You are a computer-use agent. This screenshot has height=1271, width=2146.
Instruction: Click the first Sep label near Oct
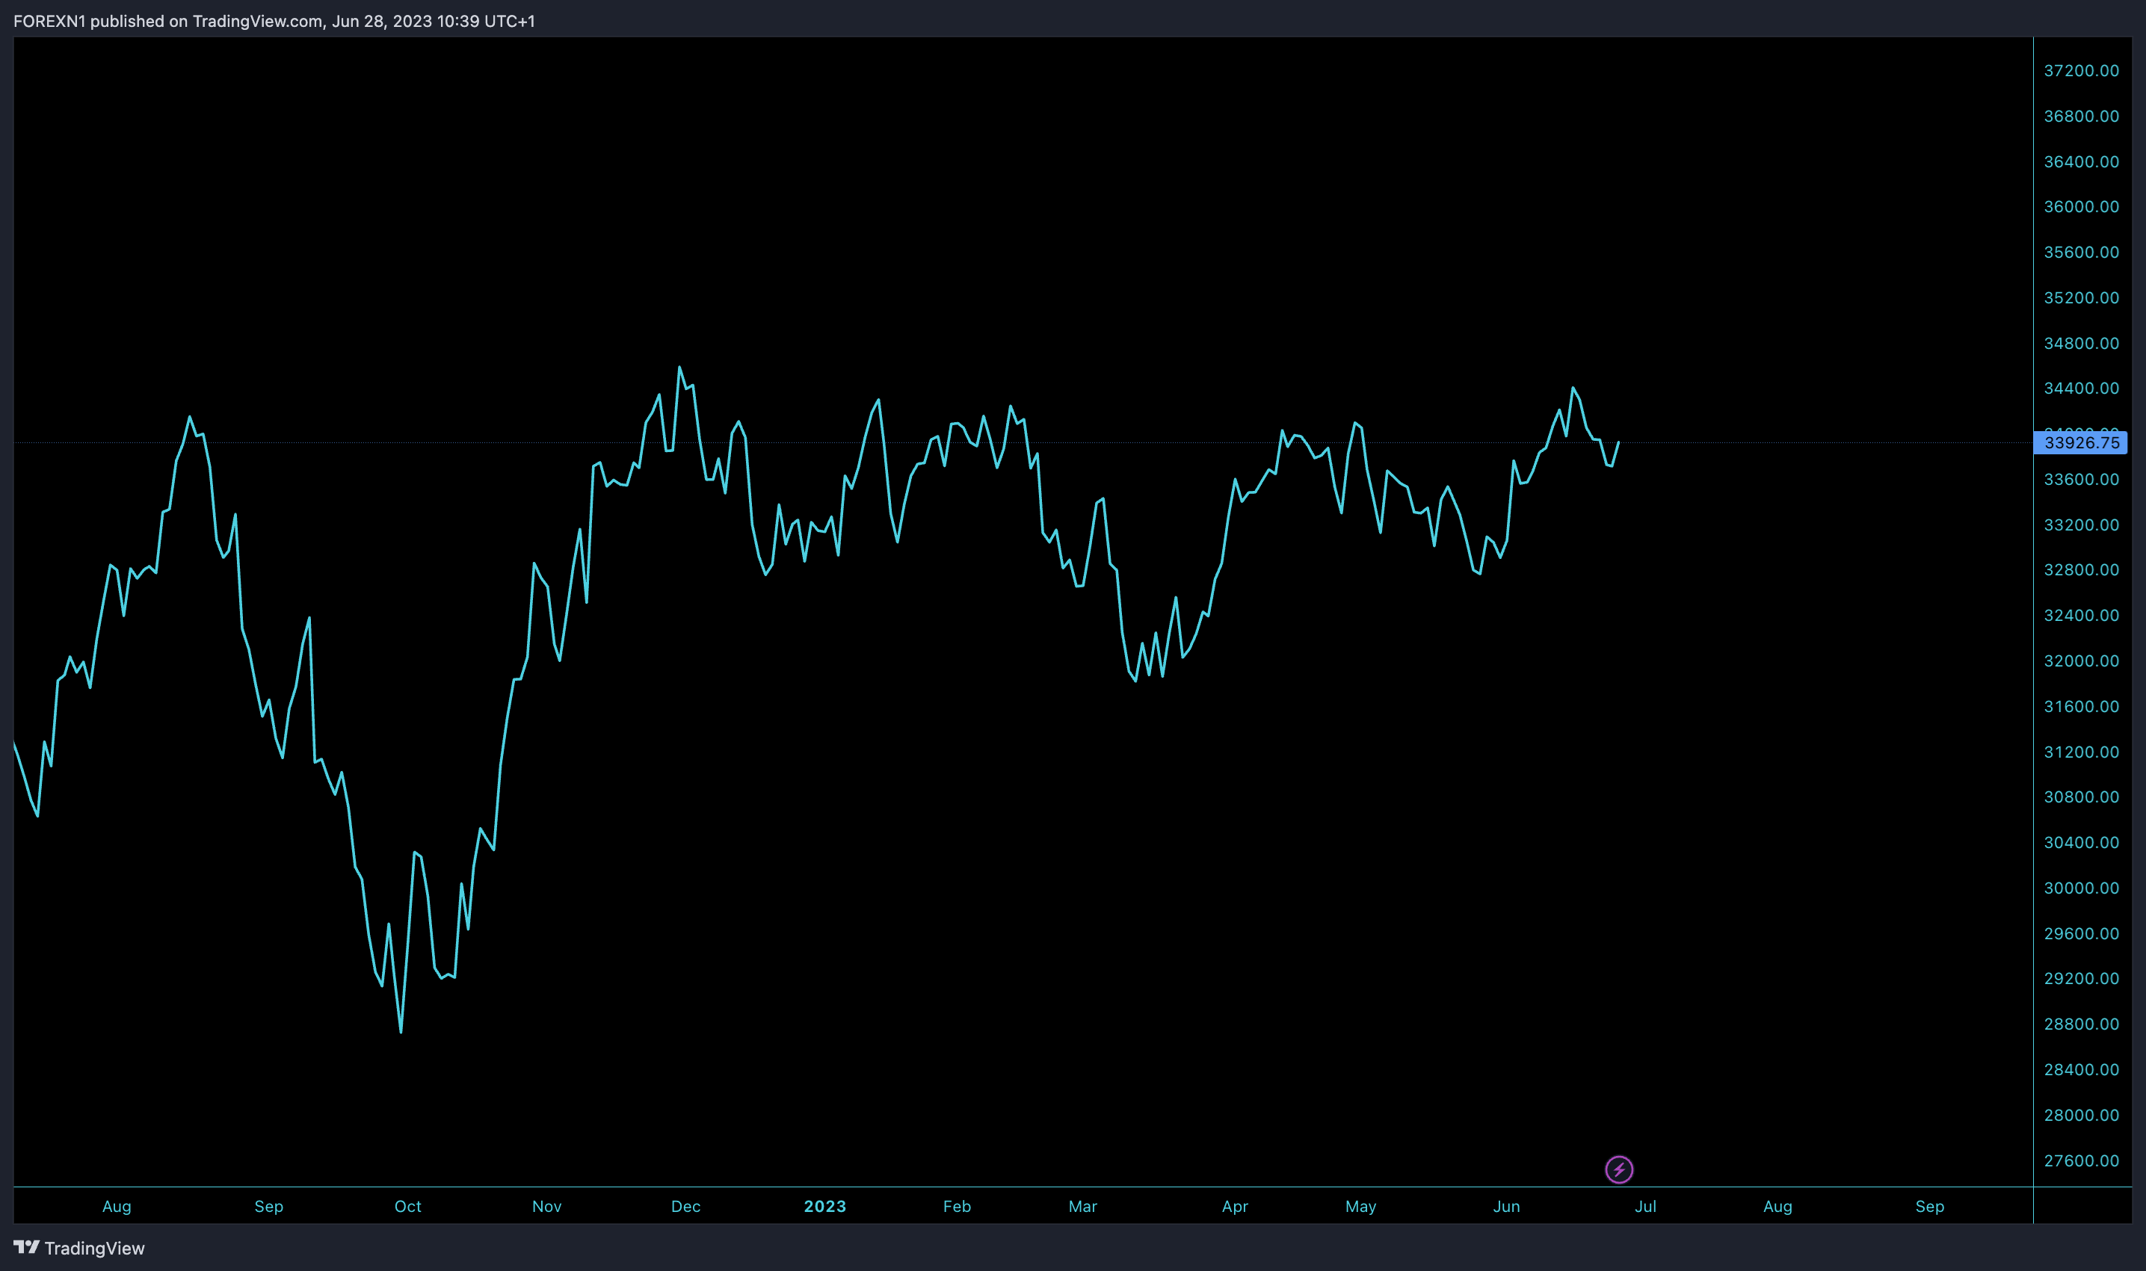click(x=269, y=1207)
